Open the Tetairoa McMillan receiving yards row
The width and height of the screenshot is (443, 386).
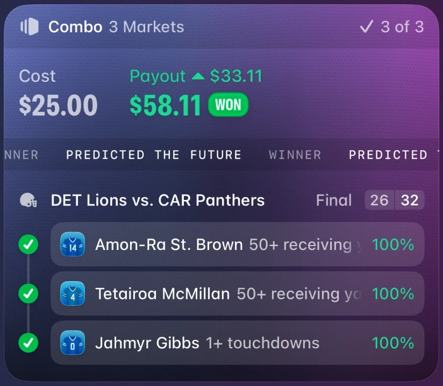(237, 294)
